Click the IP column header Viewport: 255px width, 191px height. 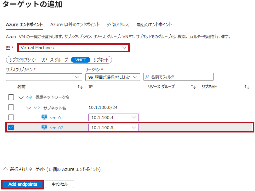[x=90, y=87]
